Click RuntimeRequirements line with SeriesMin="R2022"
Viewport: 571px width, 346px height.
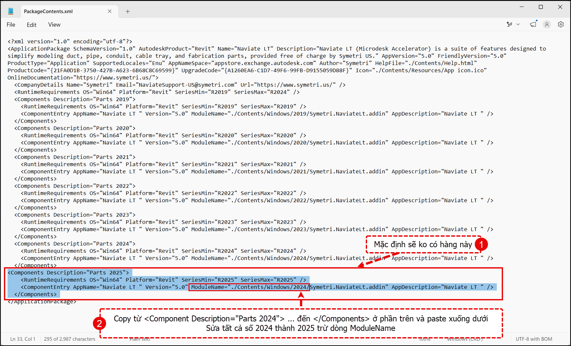pos(164,193)
